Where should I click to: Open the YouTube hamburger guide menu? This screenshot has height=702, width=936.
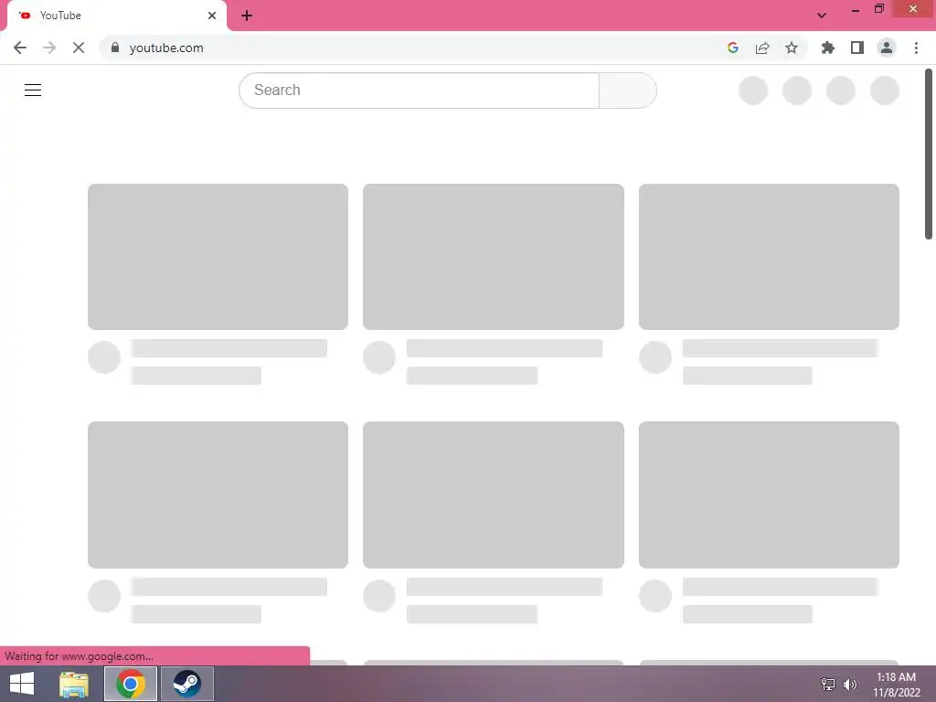33,90
